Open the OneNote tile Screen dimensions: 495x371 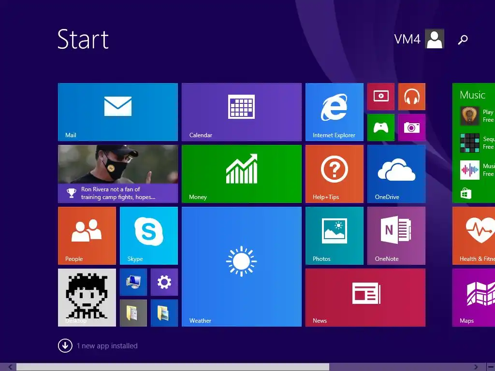point(396,236)
